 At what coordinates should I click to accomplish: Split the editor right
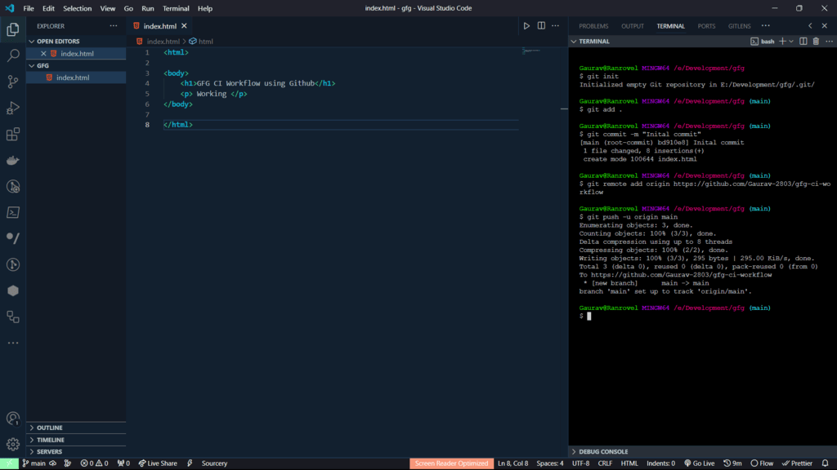pyautogui.click(x=541, y=26)
